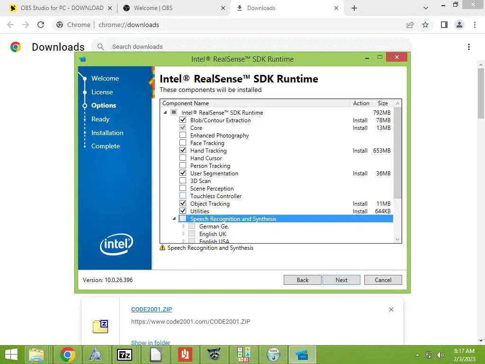Click the component list scroll-up arrow
Viewport: 485px width, 364px height.
(398, 103)
